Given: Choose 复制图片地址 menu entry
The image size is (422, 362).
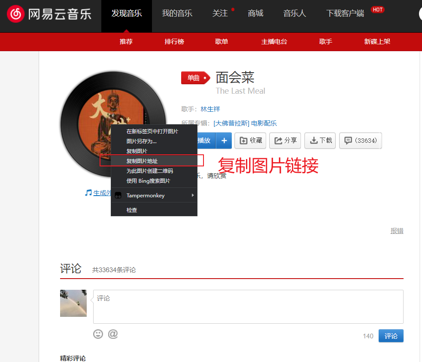Looking at the screenshot, I should tap(154, 161).
